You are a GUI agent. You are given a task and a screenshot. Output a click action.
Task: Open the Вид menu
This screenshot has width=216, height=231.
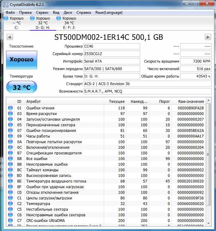click(56, 13)
